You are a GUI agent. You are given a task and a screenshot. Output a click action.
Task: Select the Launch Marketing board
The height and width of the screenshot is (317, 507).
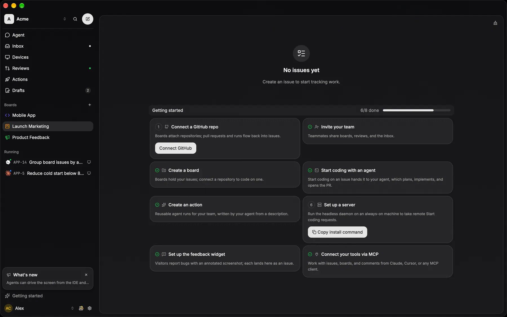click(x=48, y=126)
